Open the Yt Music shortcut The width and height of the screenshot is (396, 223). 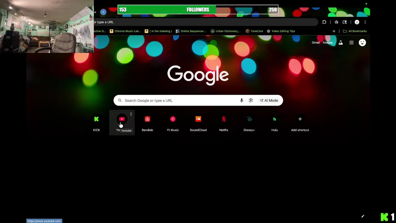coord(173,123)
